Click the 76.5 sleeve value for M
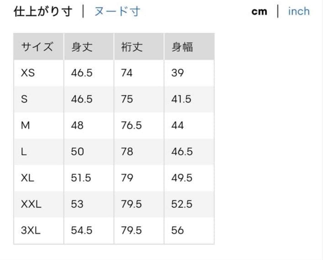Image resolution: width=323 pixels, height=260 pixels. 131,125
